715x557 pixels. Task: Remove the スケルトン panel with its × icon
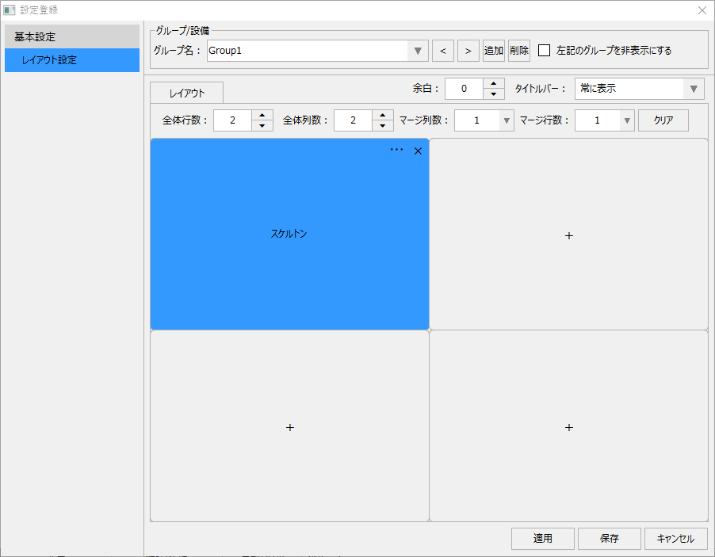point(418,151)
